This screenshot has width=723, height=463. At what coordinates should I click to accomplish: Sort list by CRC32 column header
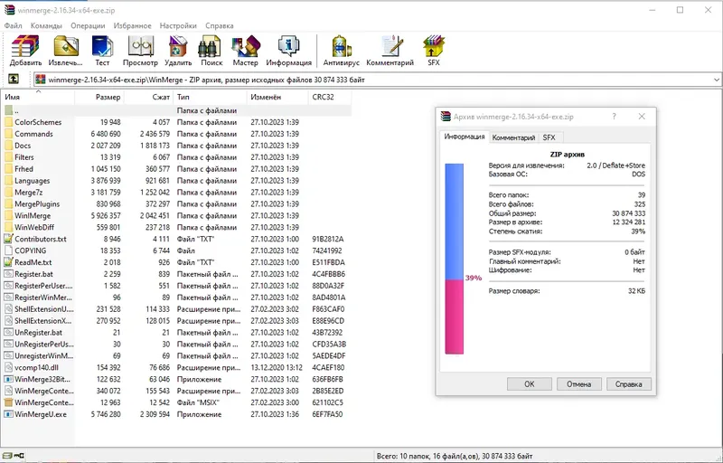tap(330, 97)
